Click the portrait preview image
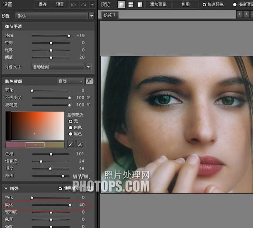 tap(177, 124)
